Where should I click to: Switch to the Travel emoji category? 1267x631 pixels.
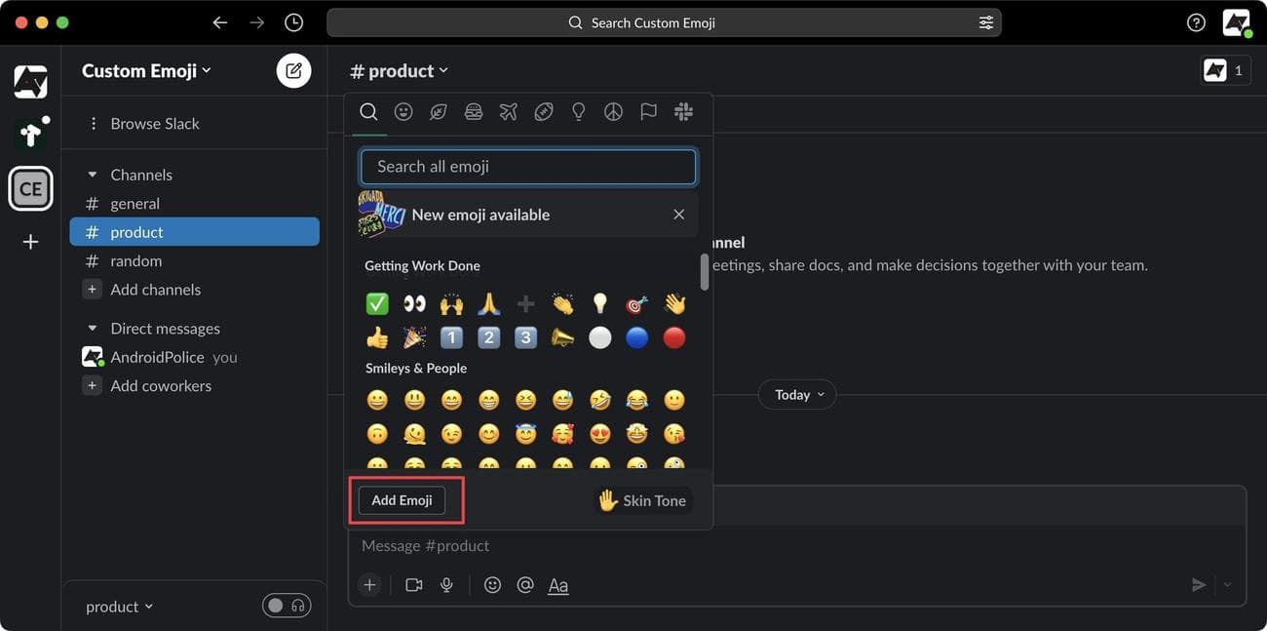coord(508,111)
